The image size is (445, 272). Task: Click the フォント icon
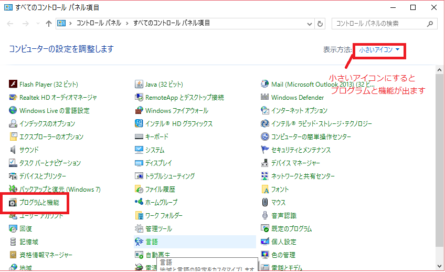265,189
